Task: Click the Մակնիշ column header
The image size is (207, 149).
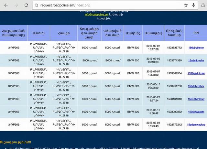Action: [x=133, y=33]
